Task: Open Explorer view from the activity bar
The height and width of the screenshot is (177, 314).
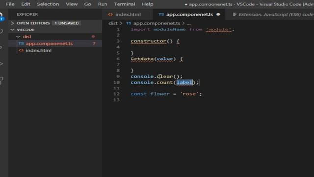Action: click(x=1, y=16)
